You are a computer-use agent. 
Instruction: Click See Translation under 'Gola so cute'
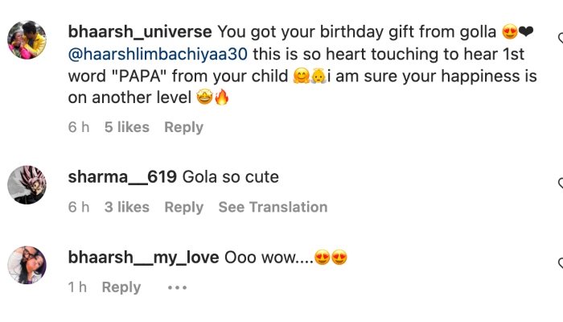point(273,207)
